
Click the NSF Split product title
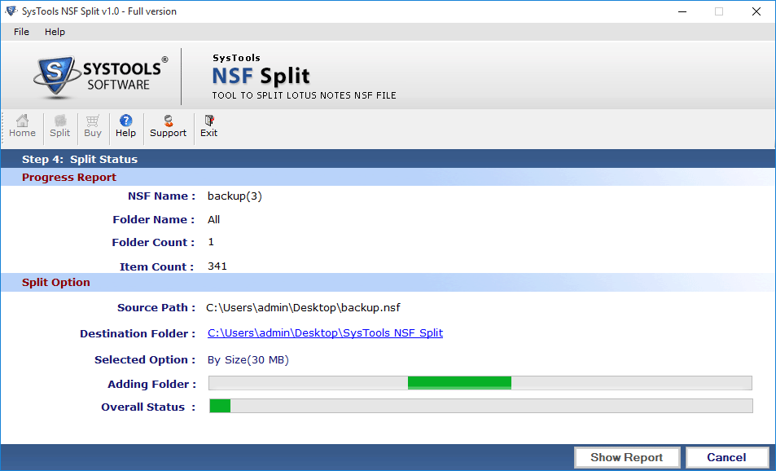[x=261, y=76]
